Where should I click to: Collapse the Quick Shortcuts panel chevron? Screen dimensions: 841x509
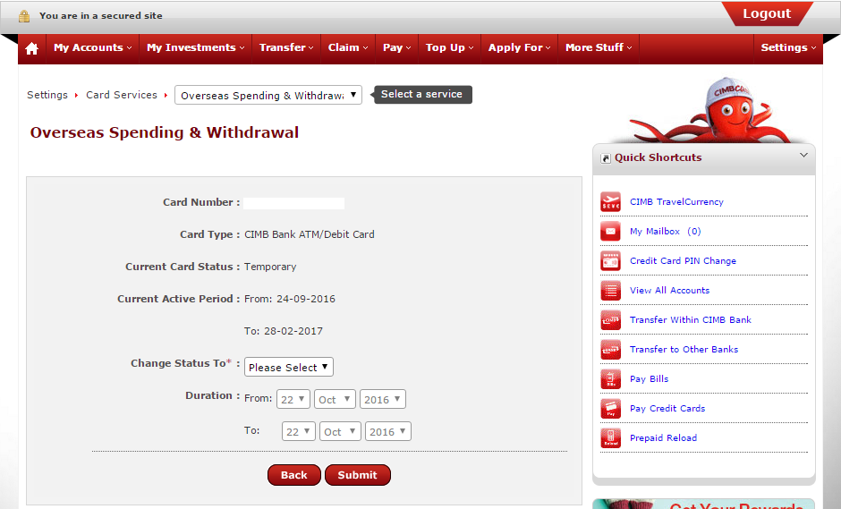tap(803, 156)
